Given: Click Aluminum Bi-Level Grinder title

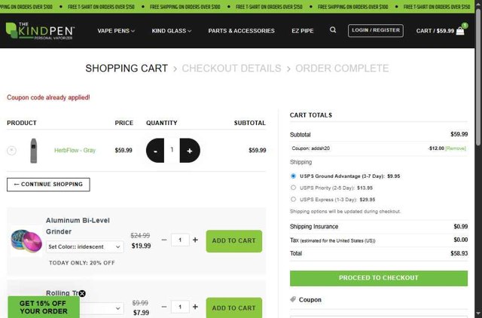Looking at the screenshot, I should coord(78,226).
